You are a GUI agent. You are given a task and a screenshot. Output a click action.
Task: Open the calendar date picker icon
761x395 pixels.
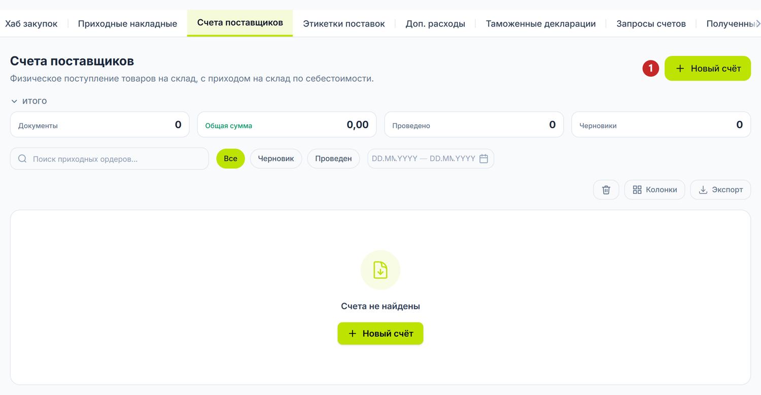[483, 158]
